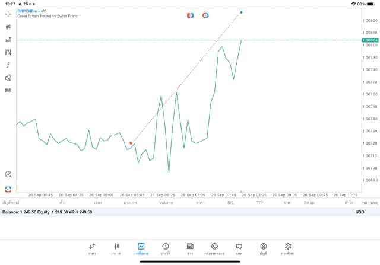Image resolution: width=380 pixels, height=265 pixels.
Task: Tap the red-blue square icon above chart
Action: 190,15
